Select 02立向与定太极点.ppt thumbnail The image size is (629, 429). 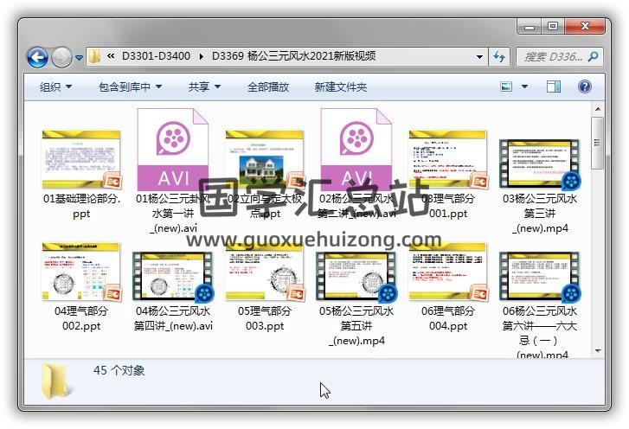click(x=265, y=159)
